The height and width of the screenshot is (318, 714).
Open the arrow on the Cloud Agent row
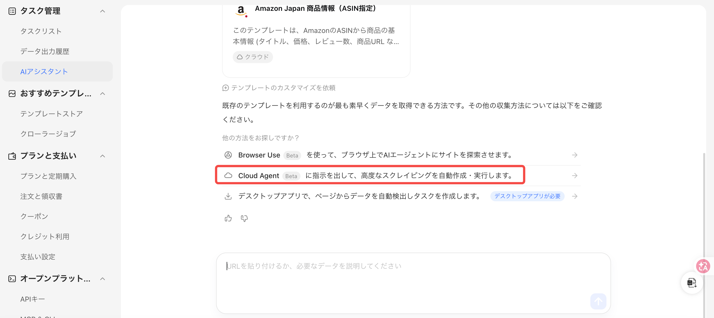574,176
